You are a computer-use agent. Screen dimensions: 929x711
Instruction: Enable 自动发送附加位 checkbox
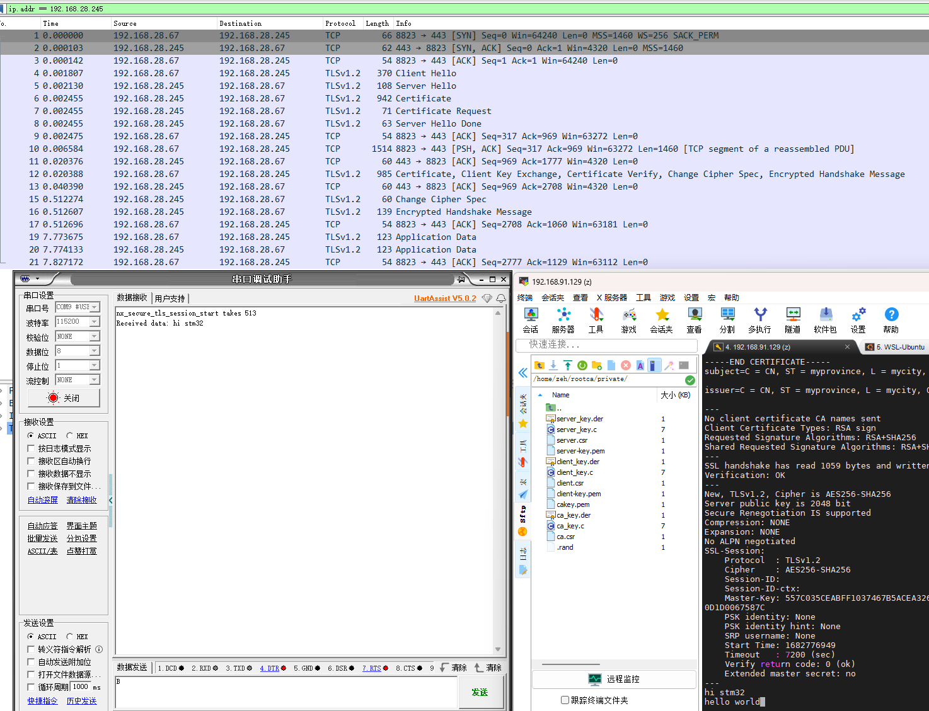pos(31,662)
